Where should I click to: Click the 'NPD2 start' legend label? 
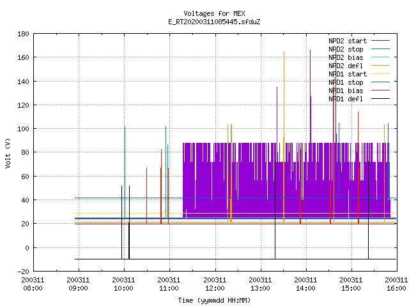348,41
